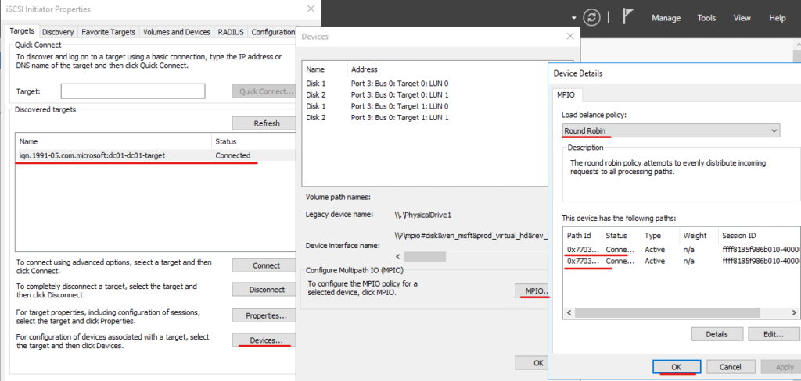Screen dimensions: 801x381
Task: Switch to the Discovery tab
Action: pyautogui.click(x=58, y=32)
